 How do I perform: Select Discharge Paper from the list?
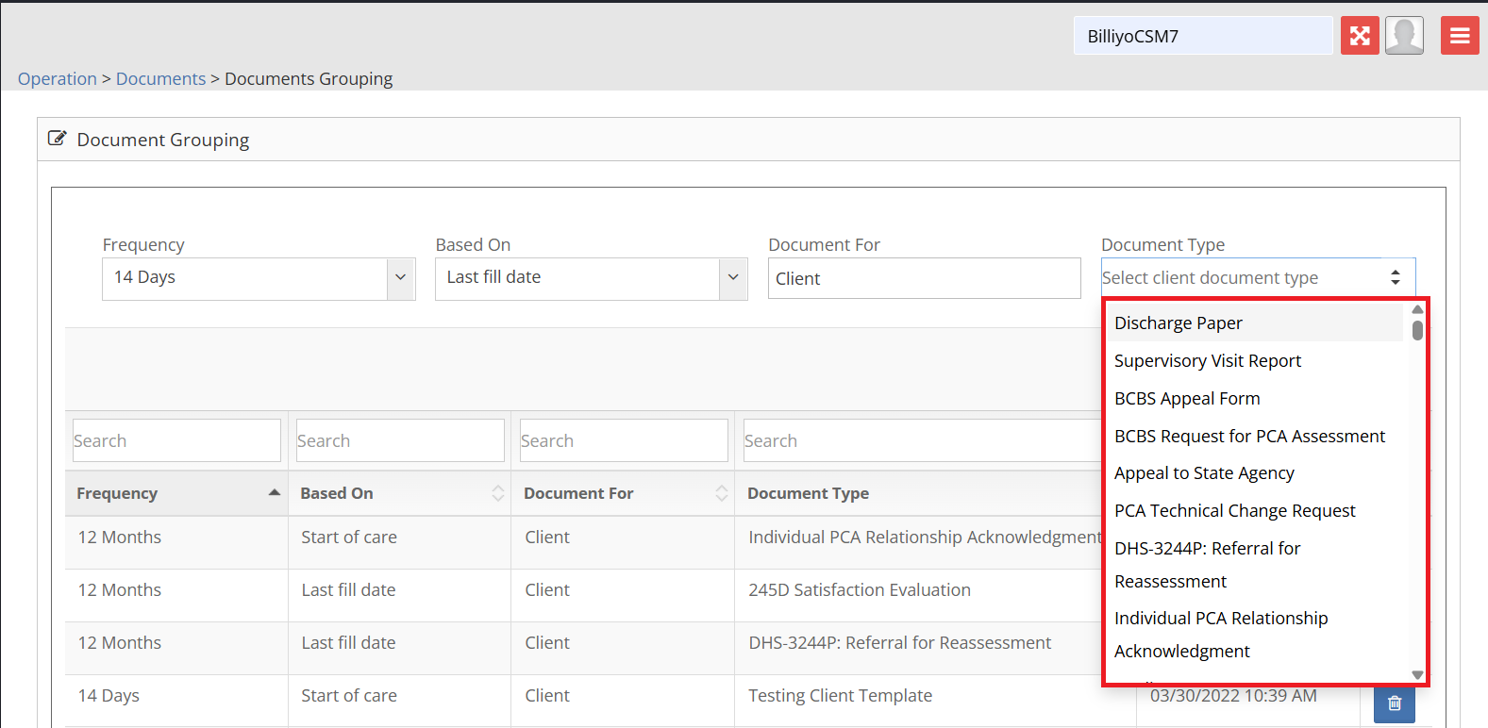pyautogui.click(x=1179, y=323)
